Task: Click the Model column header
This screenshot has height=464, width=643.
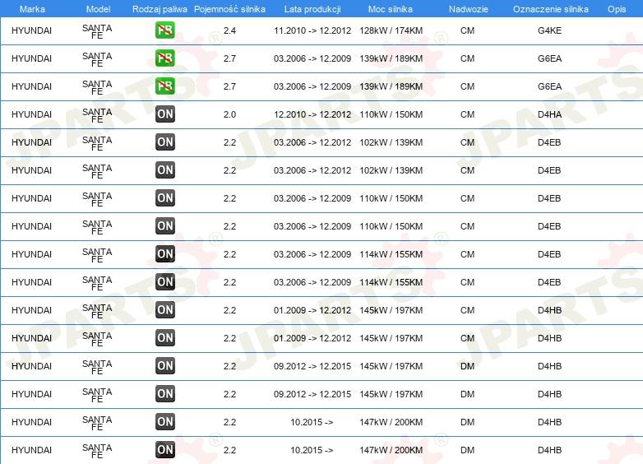Action: pyautogui.click(x=98, y=9)
